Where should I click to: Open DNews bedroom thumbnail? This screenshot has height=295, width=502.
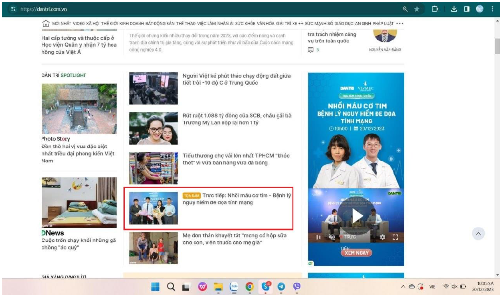tap(79, 202)
